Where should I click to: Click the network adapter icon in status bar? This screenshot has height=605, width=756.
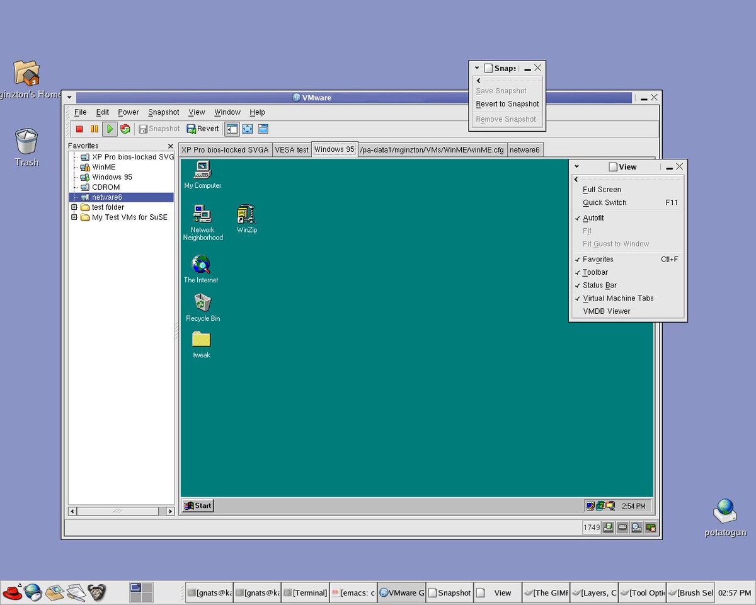pyautogui.click(x=651, y=527)
